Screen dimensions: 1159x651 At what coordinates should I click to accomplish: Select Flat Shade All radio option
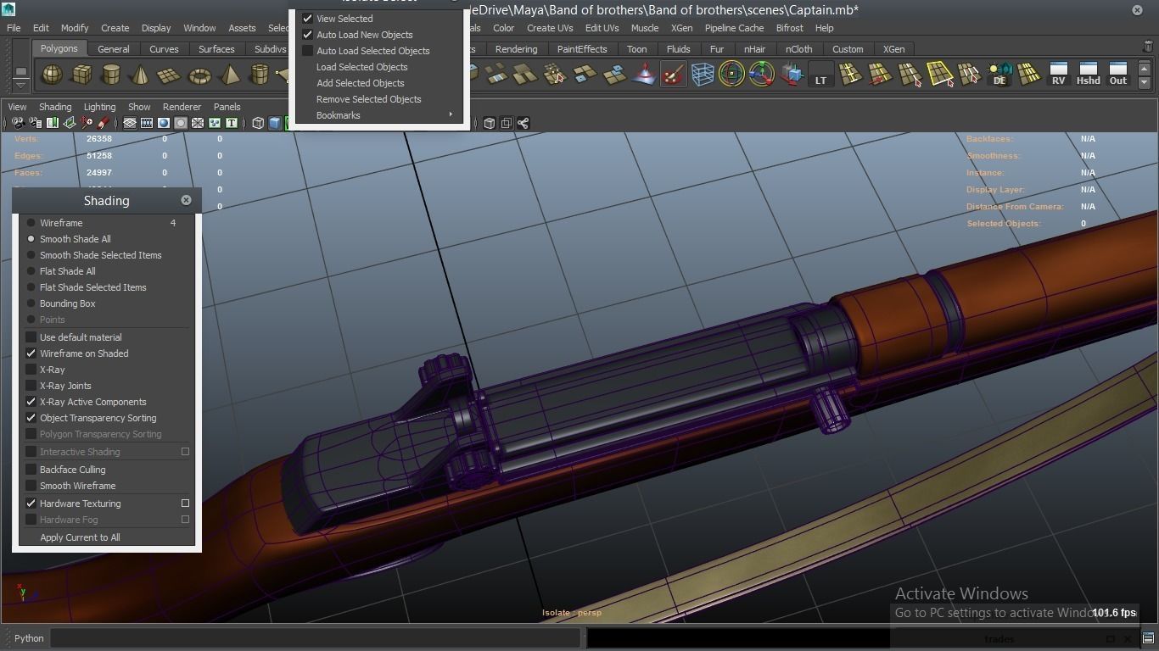[x=31, y=271]
